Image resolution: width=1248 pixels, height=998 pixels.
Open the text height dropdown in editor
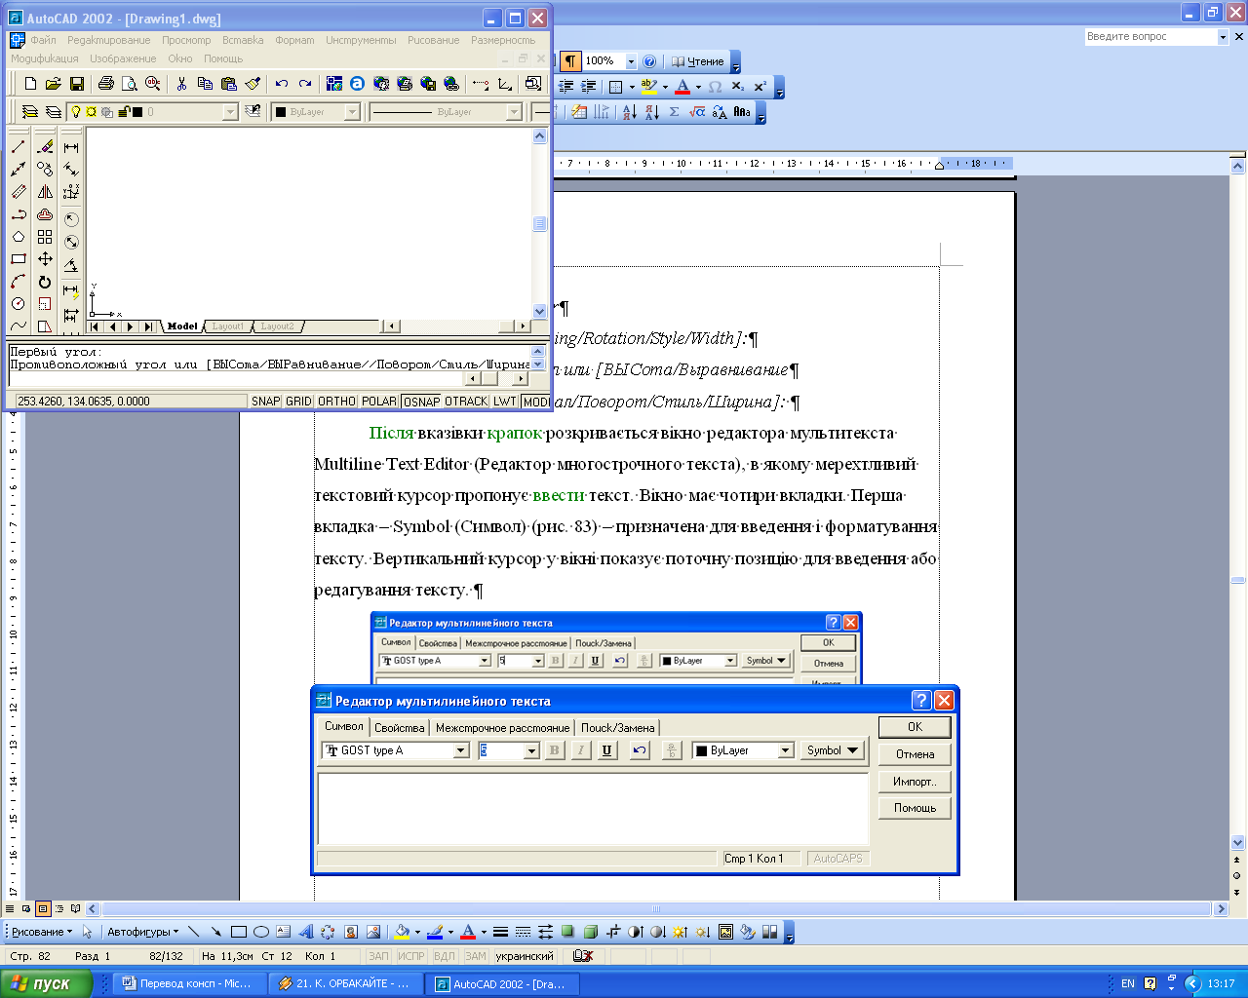point(531,750)
